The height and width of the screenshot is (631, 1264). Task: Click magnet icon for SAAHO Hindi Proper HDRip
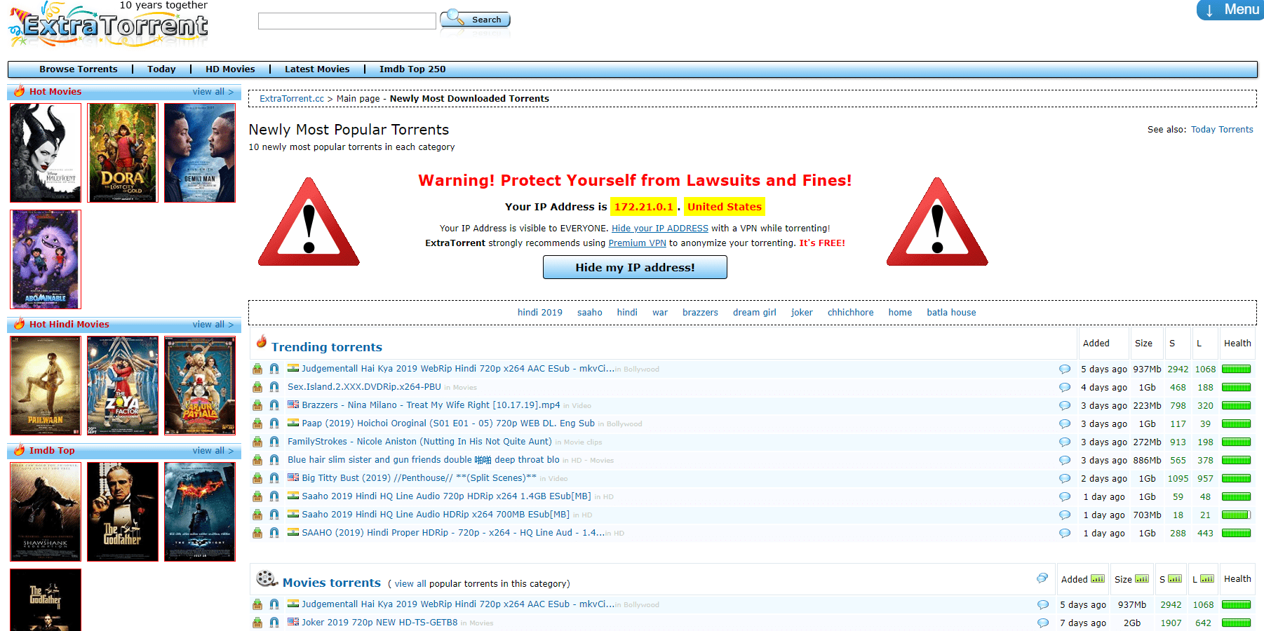point(274,533)
